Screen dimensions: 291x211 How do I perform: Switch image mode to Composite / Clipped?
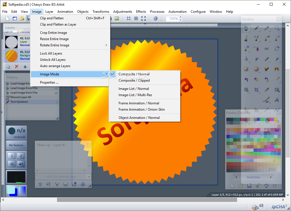[x=145, y=80]
